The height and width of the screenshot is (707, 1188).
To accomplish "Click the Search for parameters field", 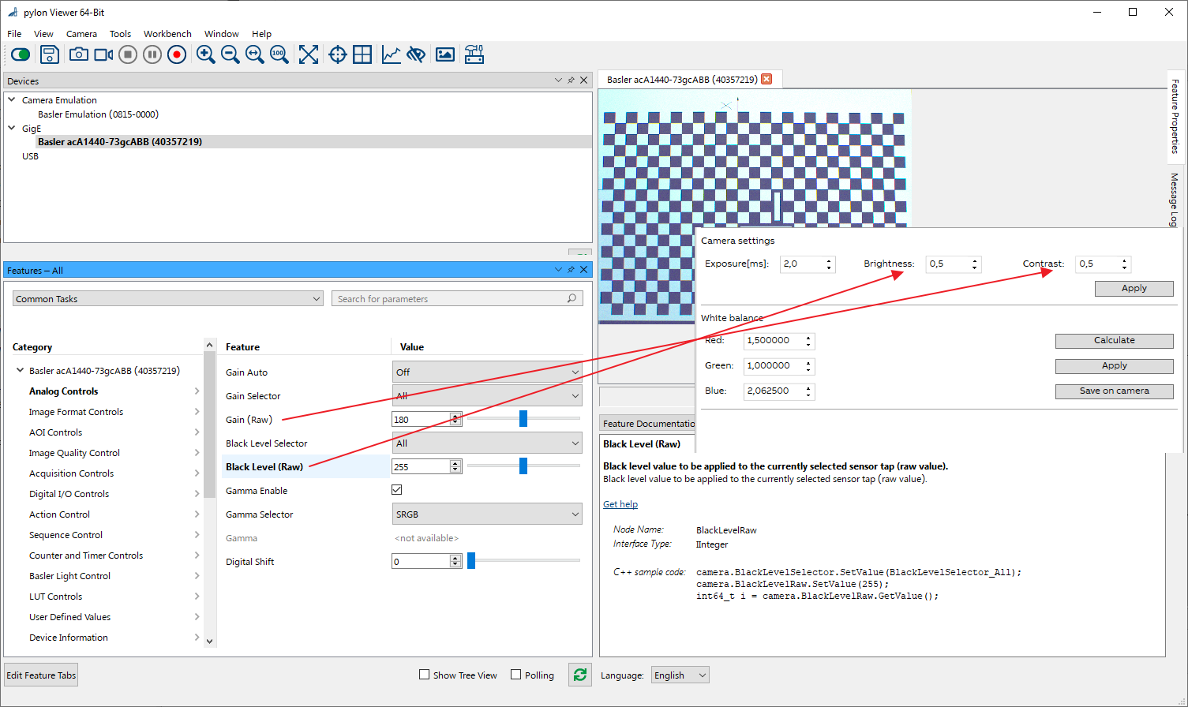I will coord(457,298).
